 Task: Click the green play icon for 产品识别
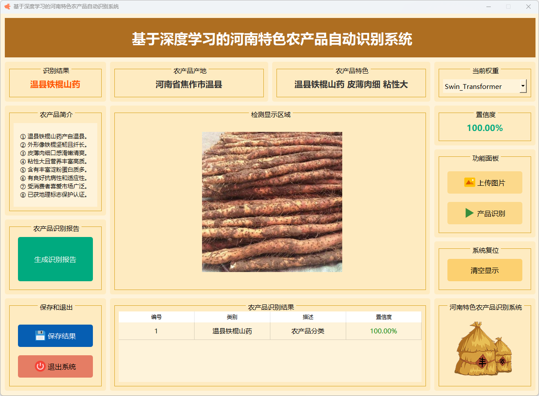click(469, 213)
